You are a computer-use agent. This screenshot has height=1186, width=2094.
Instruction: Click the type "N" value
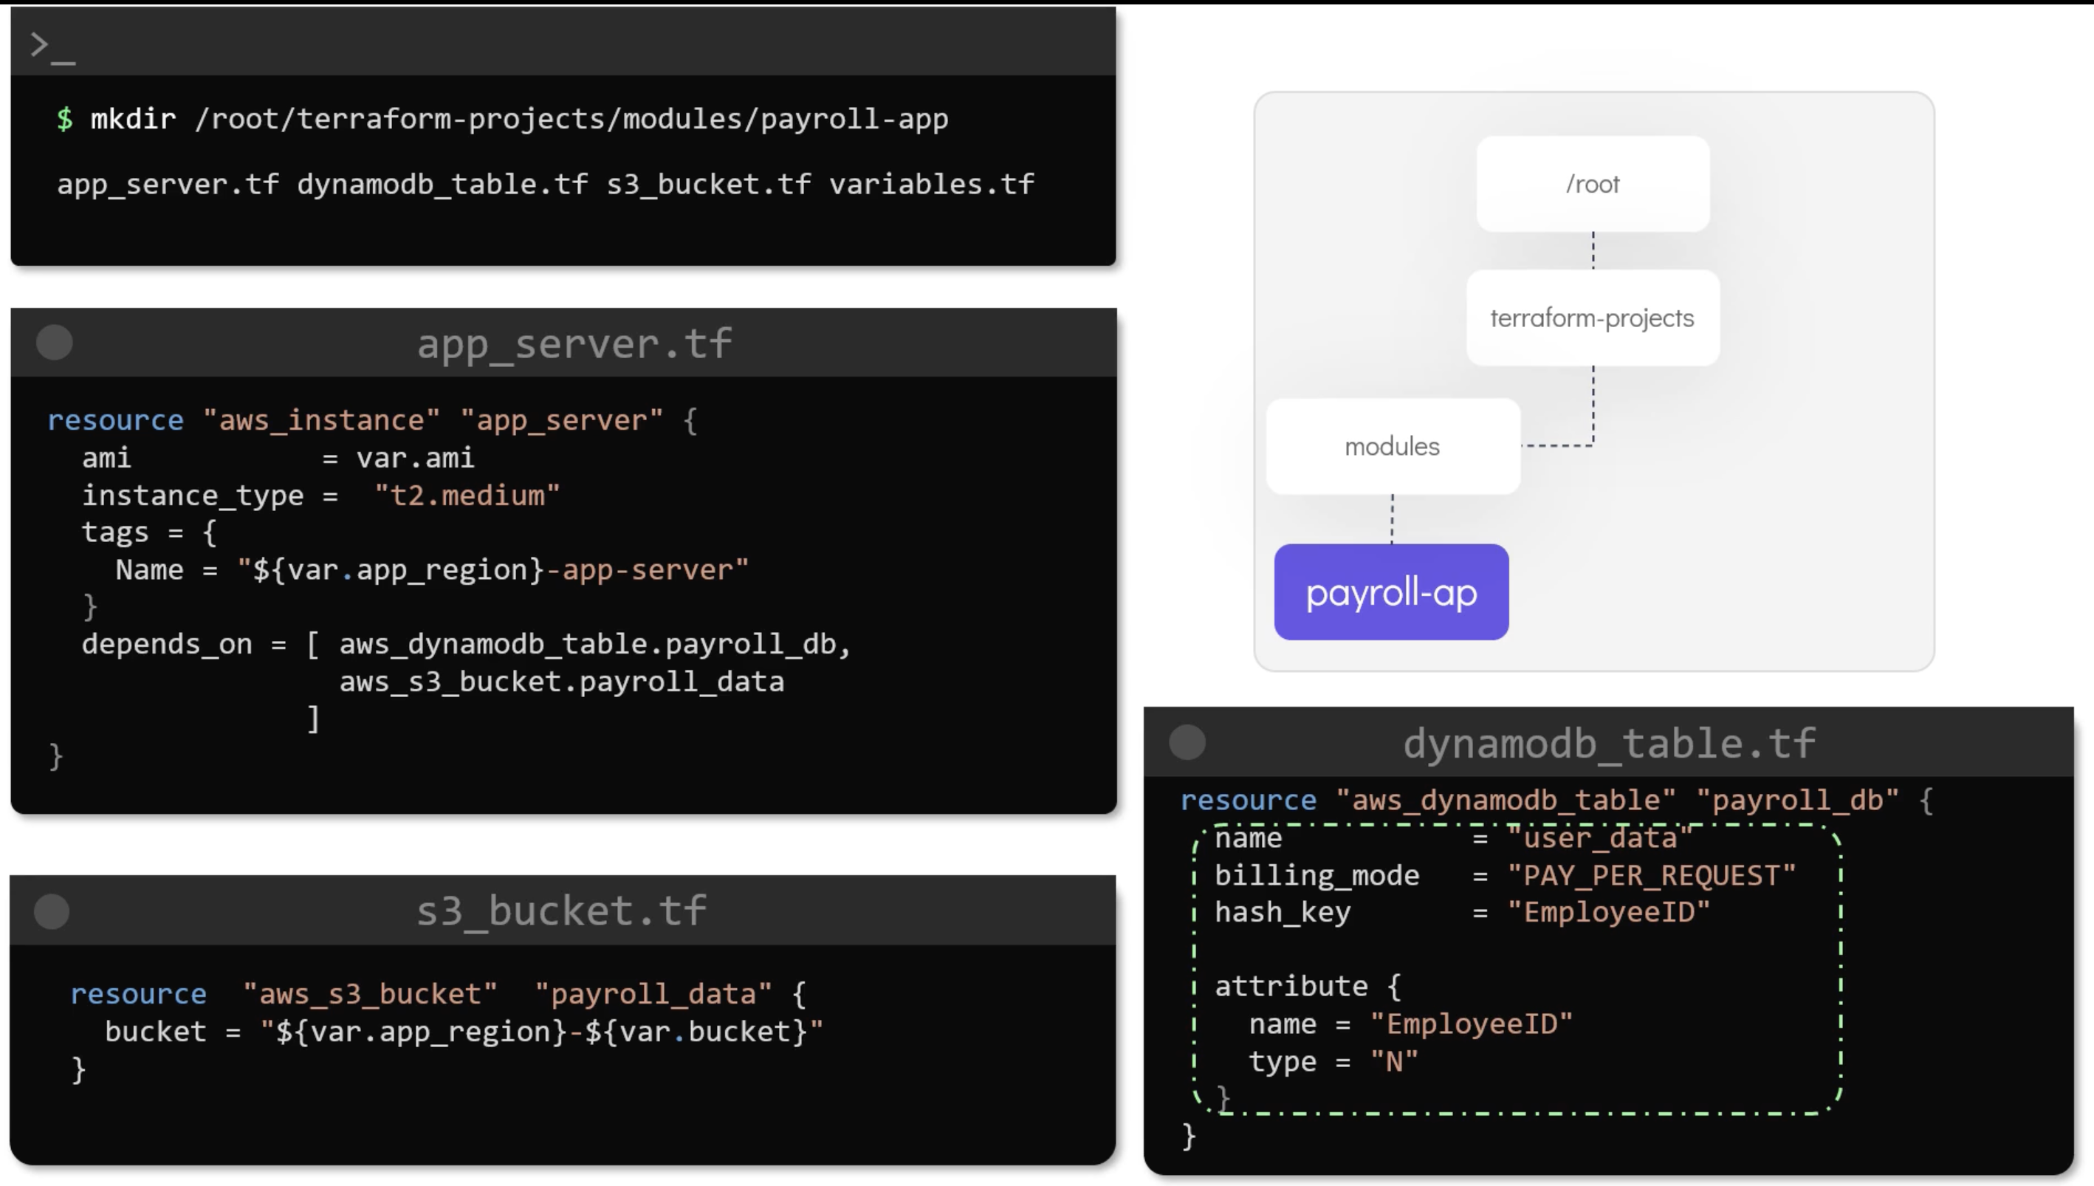[1395, 1062]
